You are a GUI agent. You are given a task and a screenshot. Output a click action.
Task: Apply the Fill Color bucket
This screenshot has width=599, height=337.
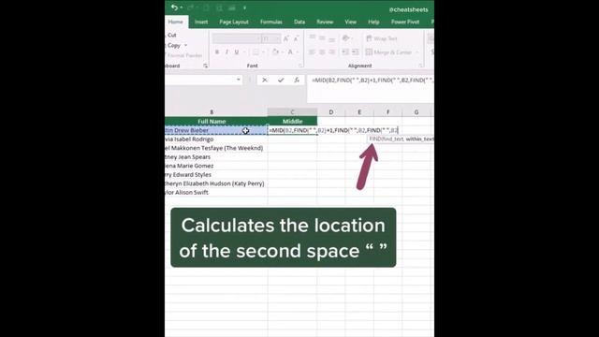coord(275,52)
